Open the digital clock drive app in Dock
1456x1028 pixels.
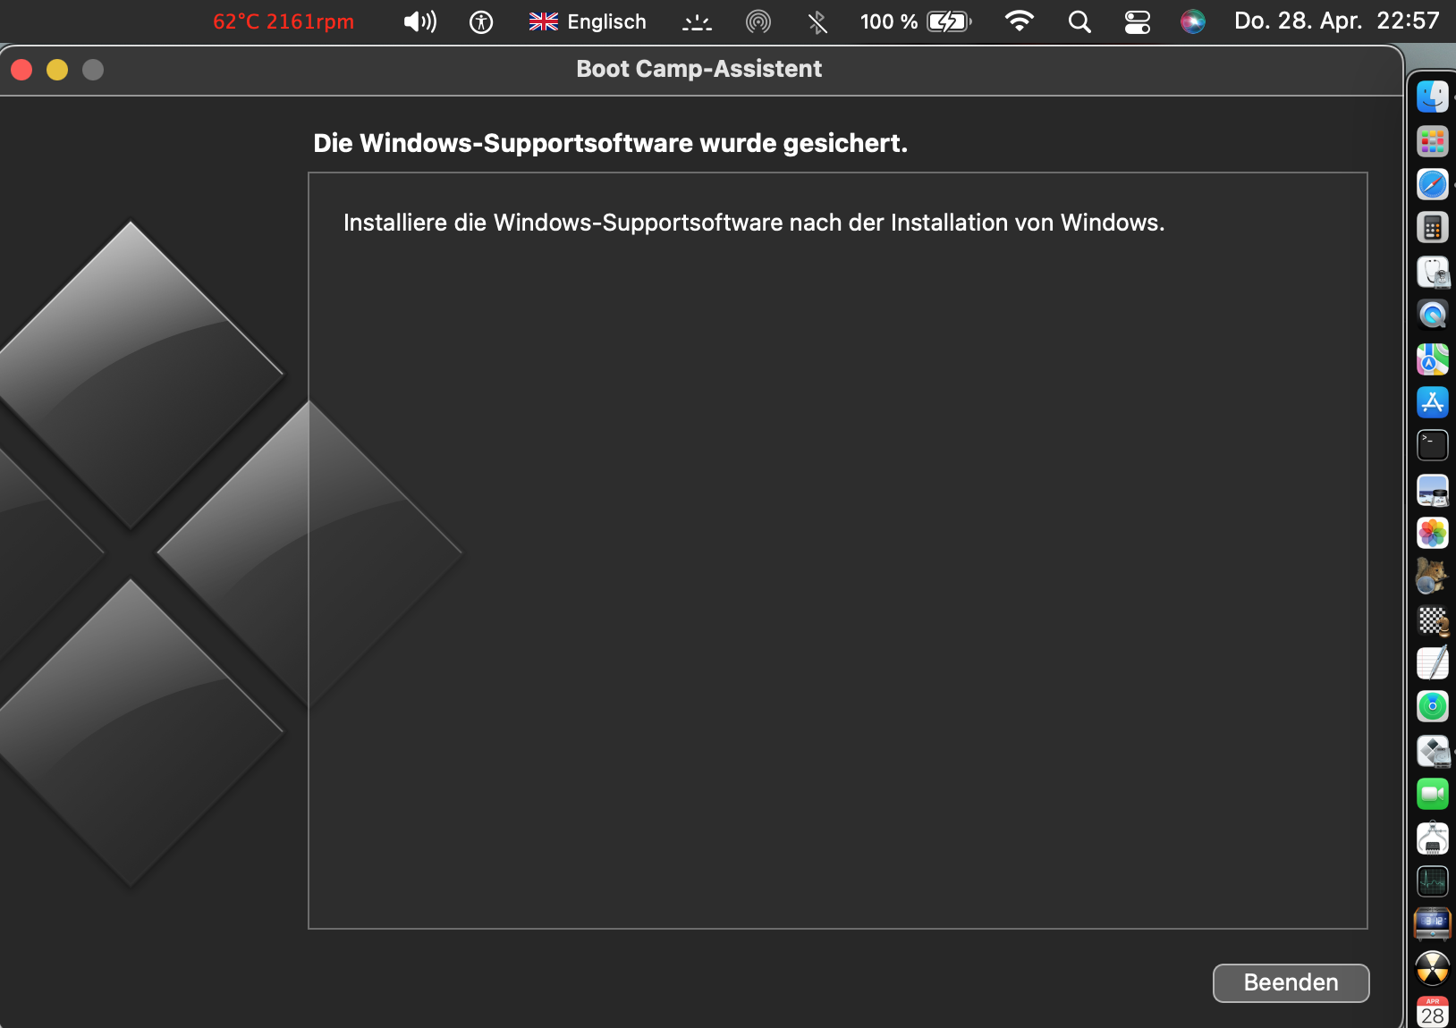coord(1433,924)
